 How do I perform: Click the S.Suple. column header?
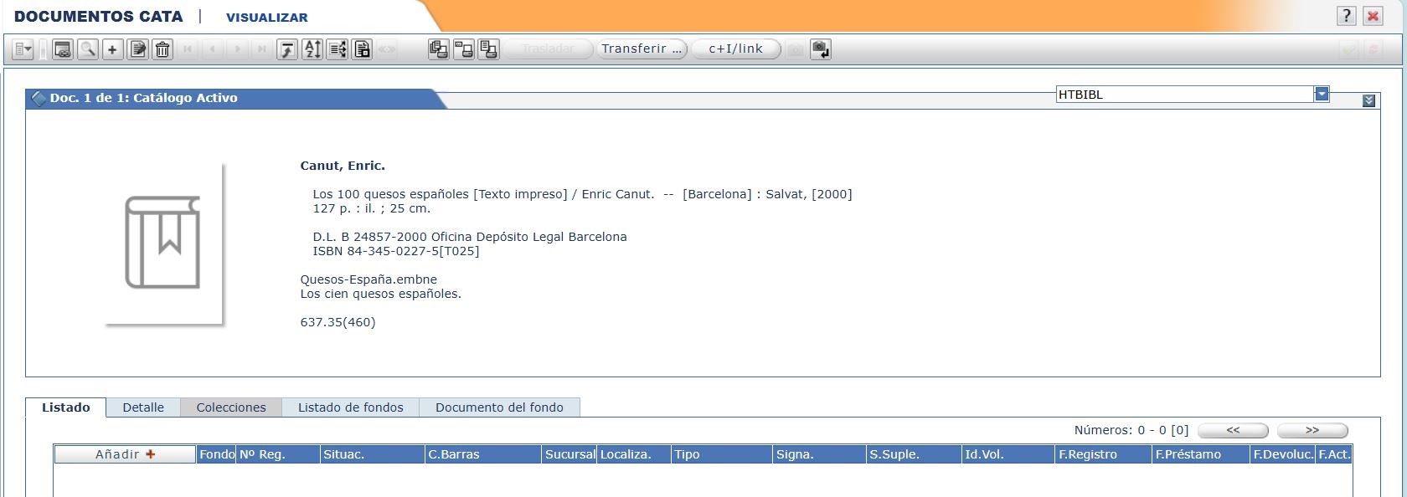(x=914, y=454)
